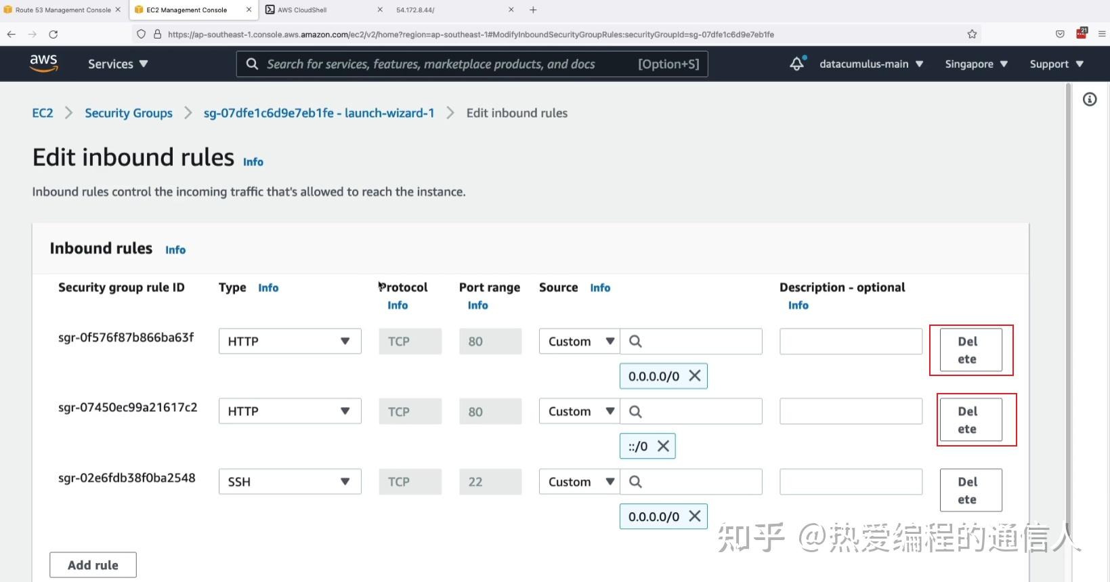The width and height of the screenshot is (1110, 582).
Task: Click the site lock padlock icon
Action: pos(157,34)
